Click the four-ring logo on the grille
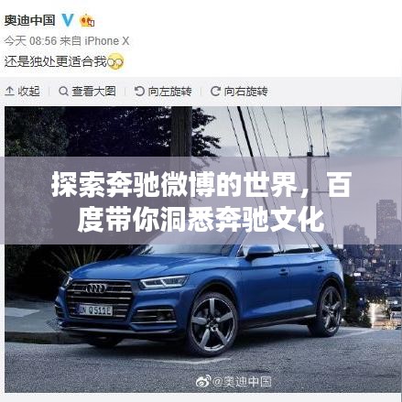Image resolution: width=402 pixels, height=402 pixels. 96,288
